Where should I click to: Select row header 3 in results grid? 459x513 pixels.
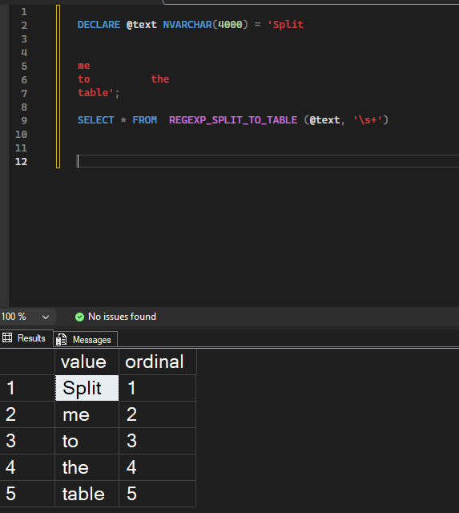click(x=27, y=441)
